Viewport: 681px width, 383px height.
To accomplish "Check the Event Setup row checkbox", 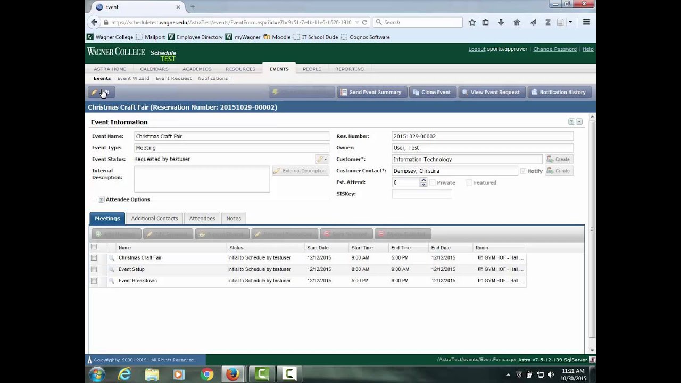I will 94,270.
